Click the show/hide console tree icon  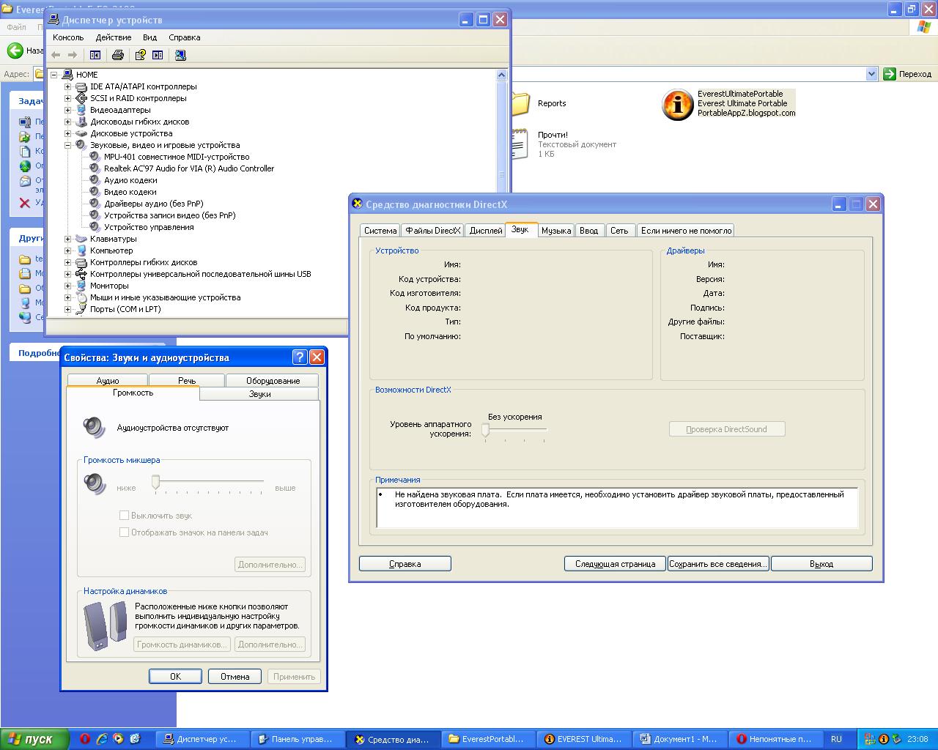pos(95,55)
